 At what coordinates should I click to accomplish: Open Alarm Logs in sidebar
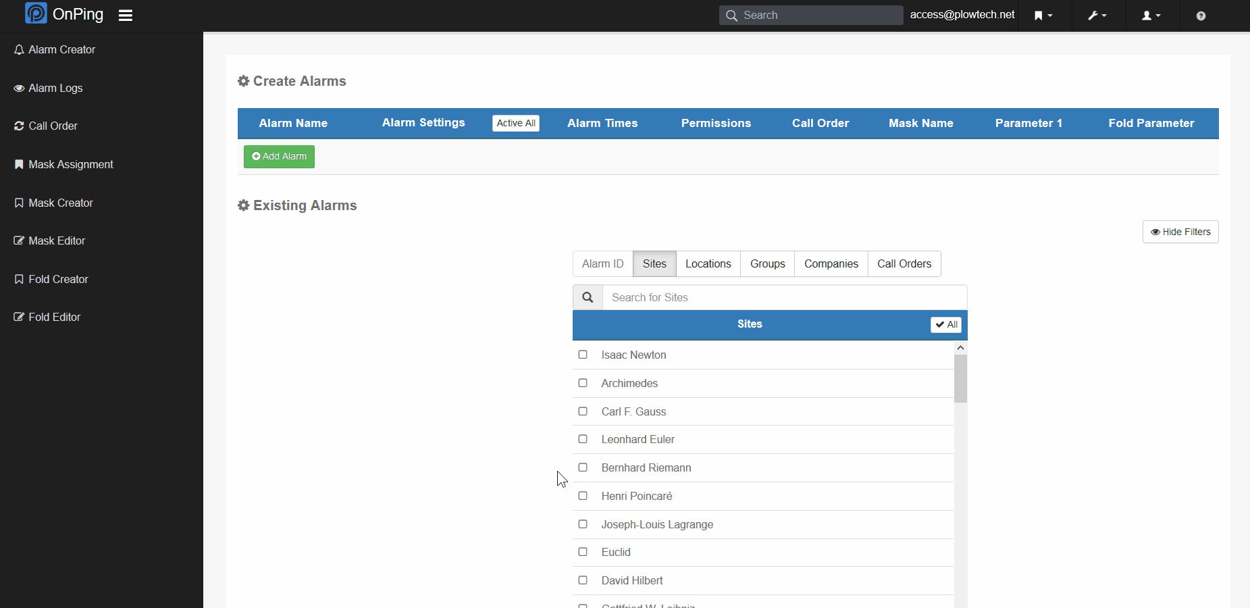click(x=55, y=88)
